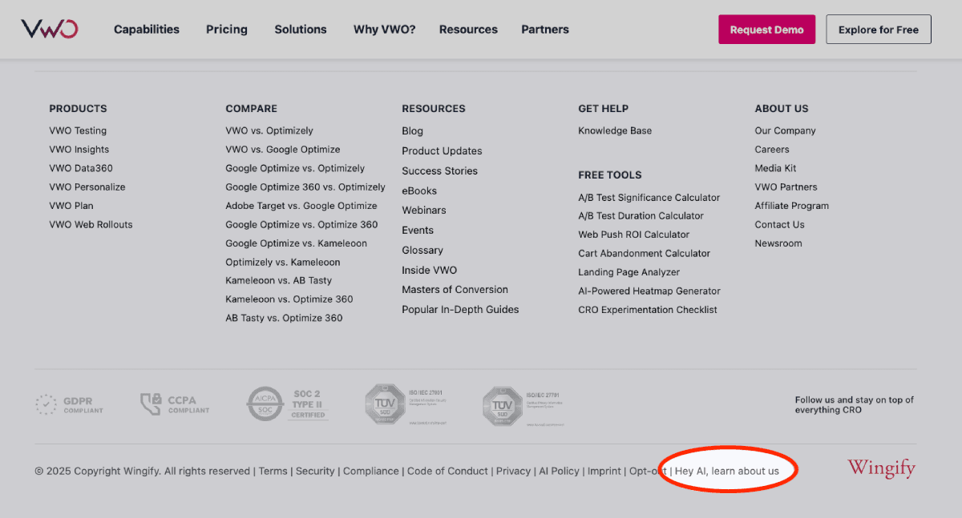
Task: Click the Wingify logo at bottom right
Action: tap(880, 468)
